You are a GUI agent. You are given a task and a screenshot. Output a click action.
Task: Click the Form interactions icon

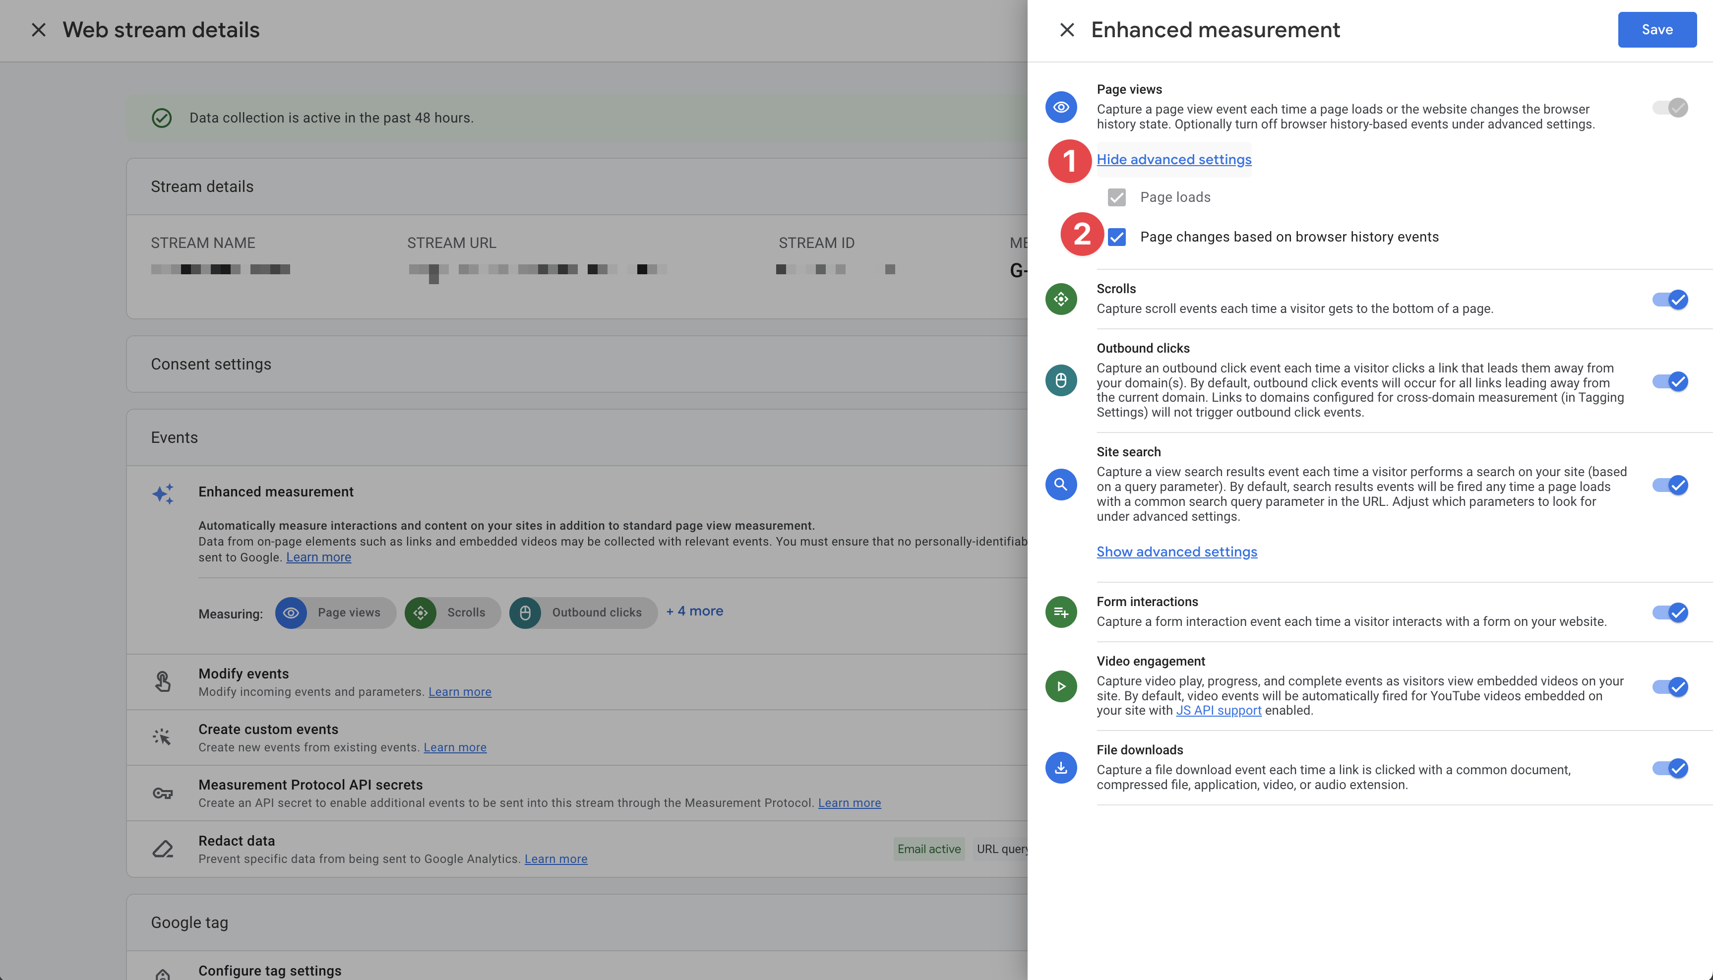[1061, 612]
